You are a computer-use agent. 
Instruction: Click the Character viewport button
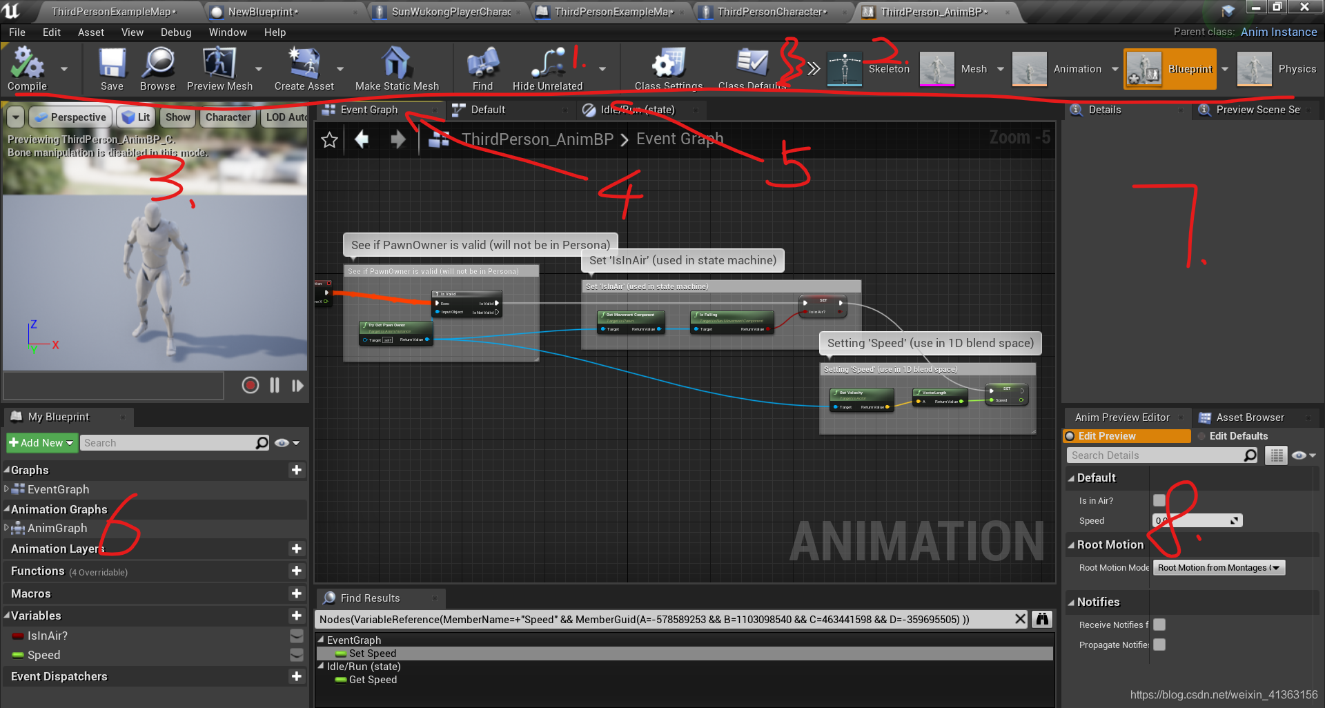pyautogui.click(x=228, y=117)
